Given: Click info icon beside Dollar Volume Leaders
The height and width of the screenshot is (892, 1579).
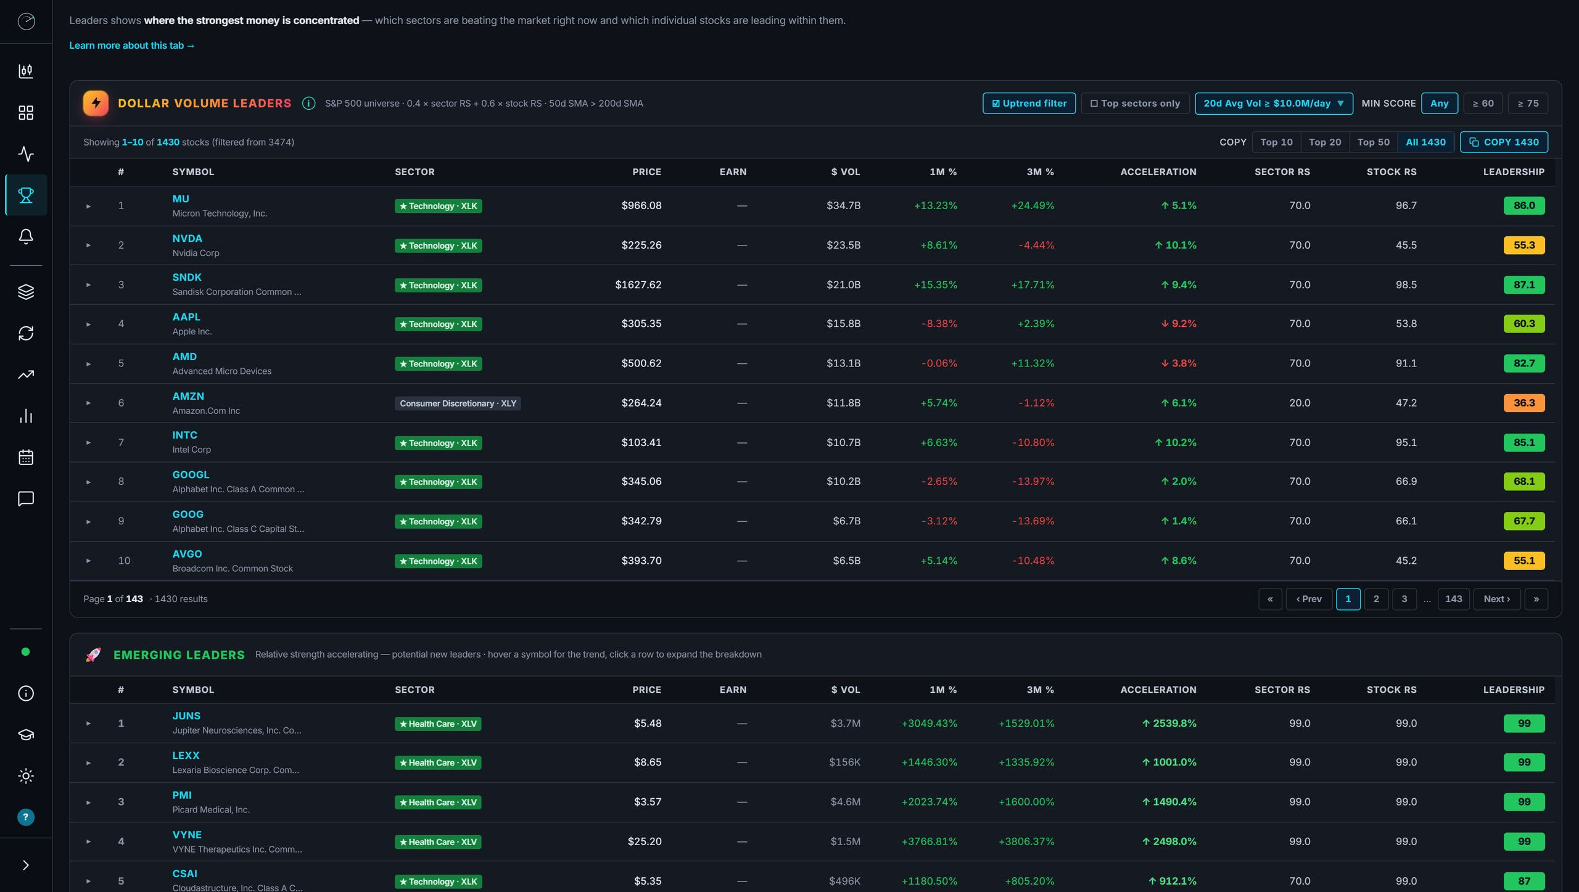Looking at the screenshot, I should tap(308, 104).
